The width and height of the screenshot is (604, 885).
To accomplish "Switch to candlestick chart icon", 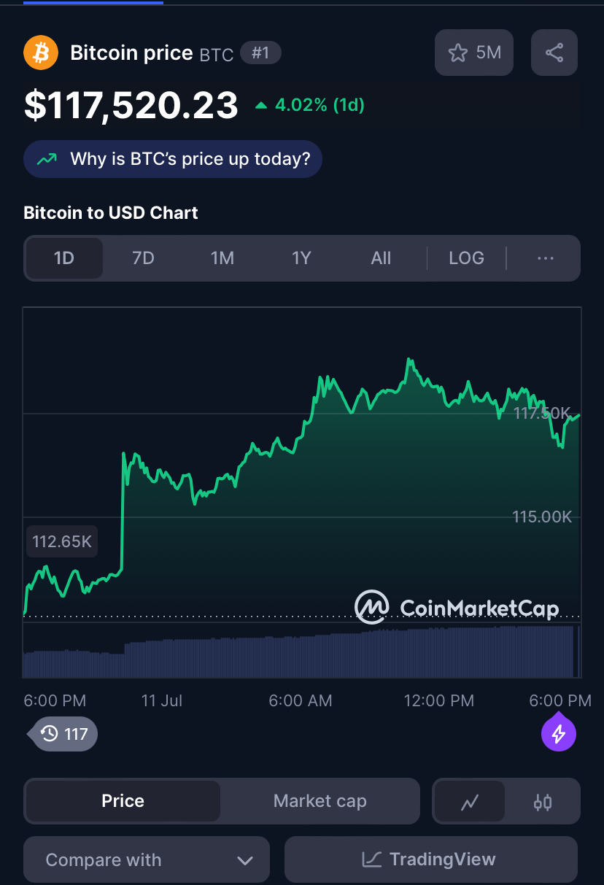I will point(543,803).
